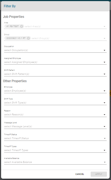Click the select Group(s) input field
111x180 pixels.
pyautogui.click(x=67, y=38)
